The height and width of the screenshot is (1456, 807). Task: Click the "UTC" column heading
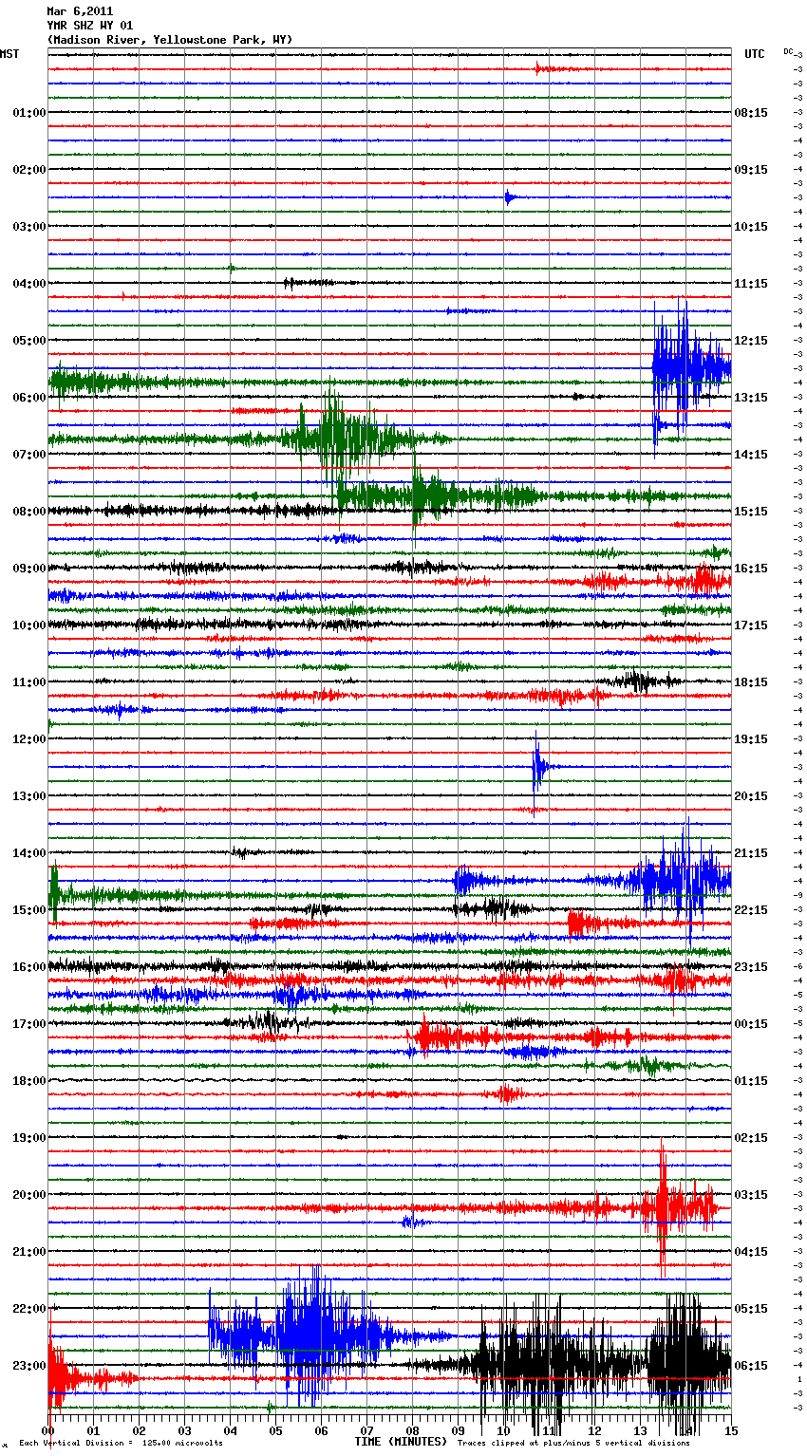coord(755,54)
